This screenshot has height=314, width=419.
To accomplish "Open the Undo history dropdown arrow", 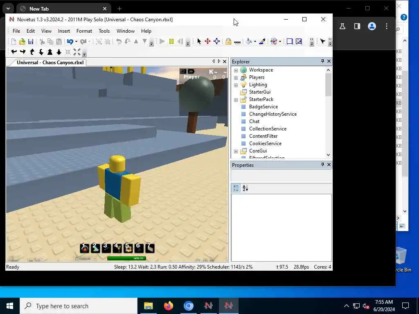I will point(76,41).
